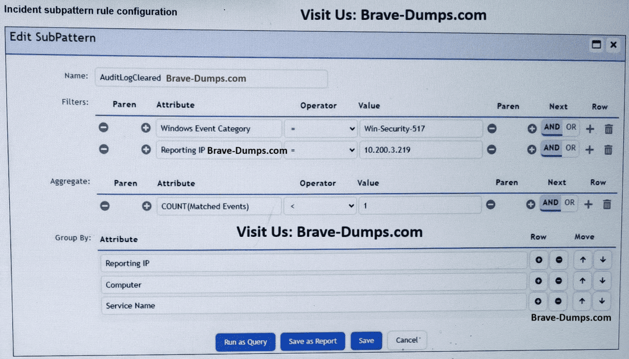Remove Computer from Group By list
This screenshot has width=629, height=359.
[x=559, y=281]
